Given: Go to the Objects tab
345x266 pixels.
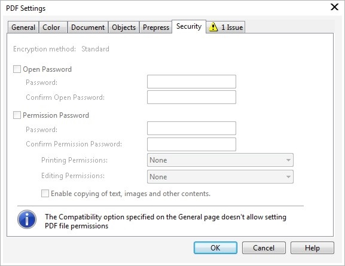Looking at the screenshot, I should (x=124, y=27).
